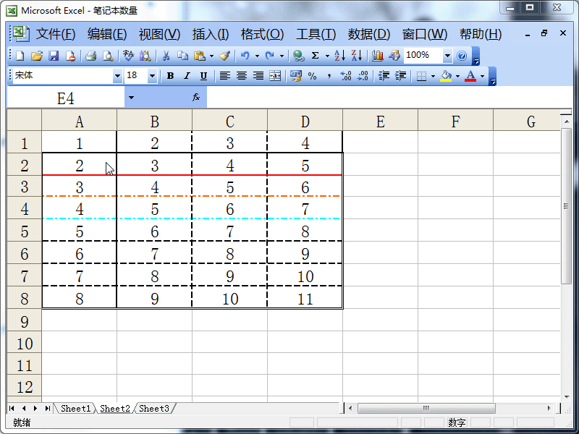Screen dimensions: 579x434
Task: Save the workbook with floppy disk icon
Action: coord(54,56)
